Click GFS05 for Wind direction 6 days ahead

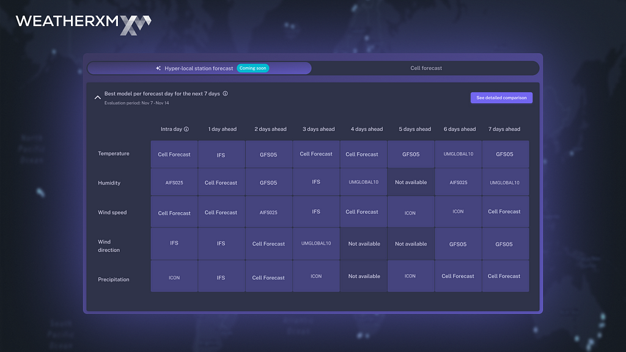point(458,244)
